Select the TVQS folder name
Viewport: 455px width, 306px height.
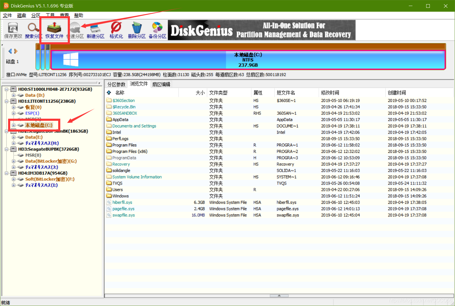coord(117,183)
